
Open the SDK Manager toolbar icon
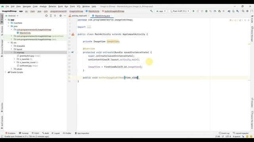point(237,11)
